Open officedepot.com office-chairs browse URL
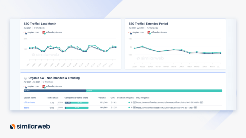 click(x=167, y=102)
